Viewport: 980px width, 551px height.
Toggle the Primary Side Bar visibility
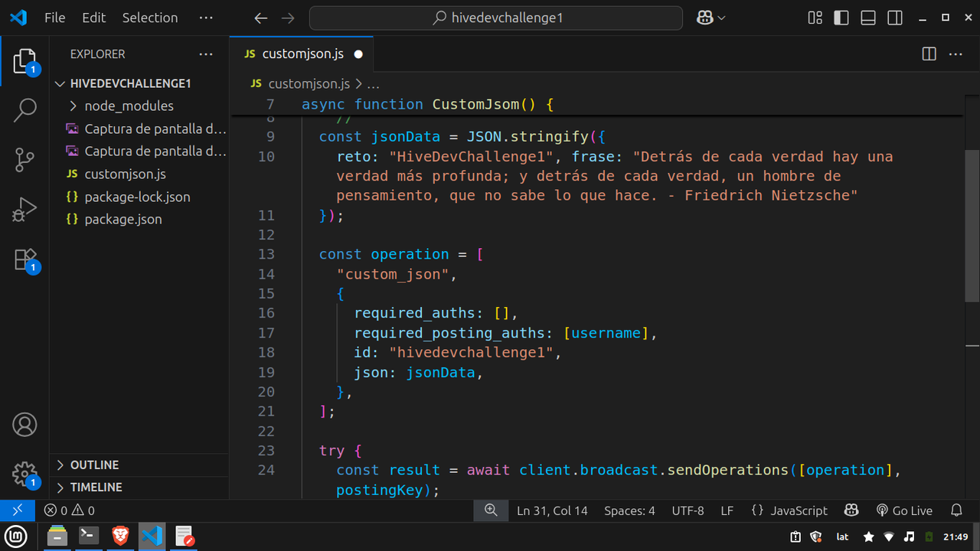point(841,18)
